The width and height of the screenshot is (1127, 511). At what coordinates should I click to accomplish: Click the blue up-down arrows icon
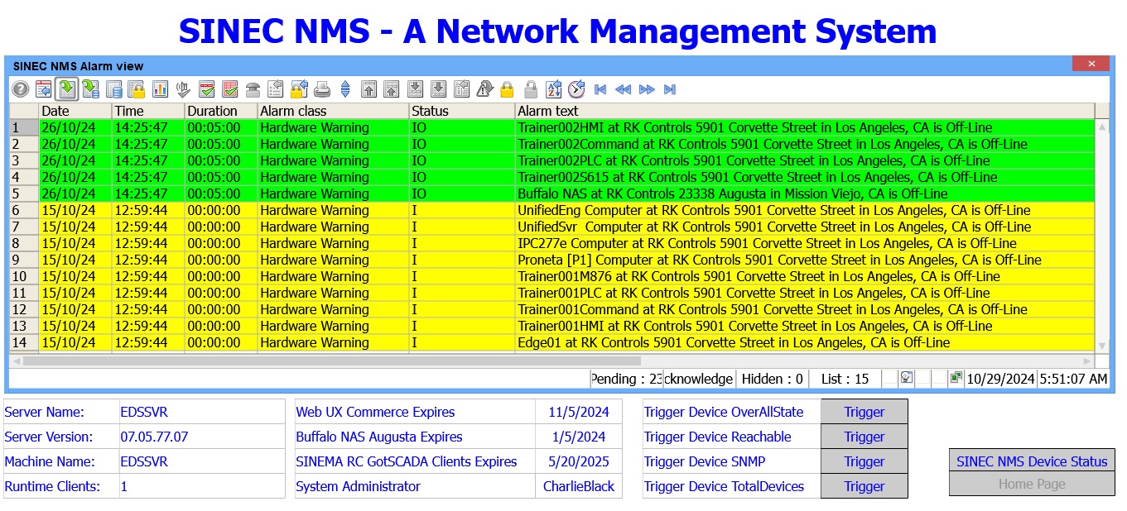coord(345,89)
